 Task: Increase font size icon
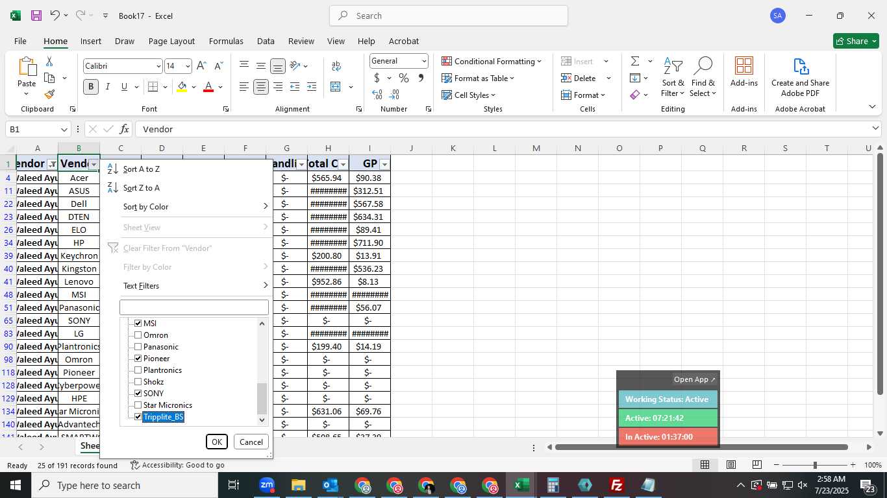[201, 65]
